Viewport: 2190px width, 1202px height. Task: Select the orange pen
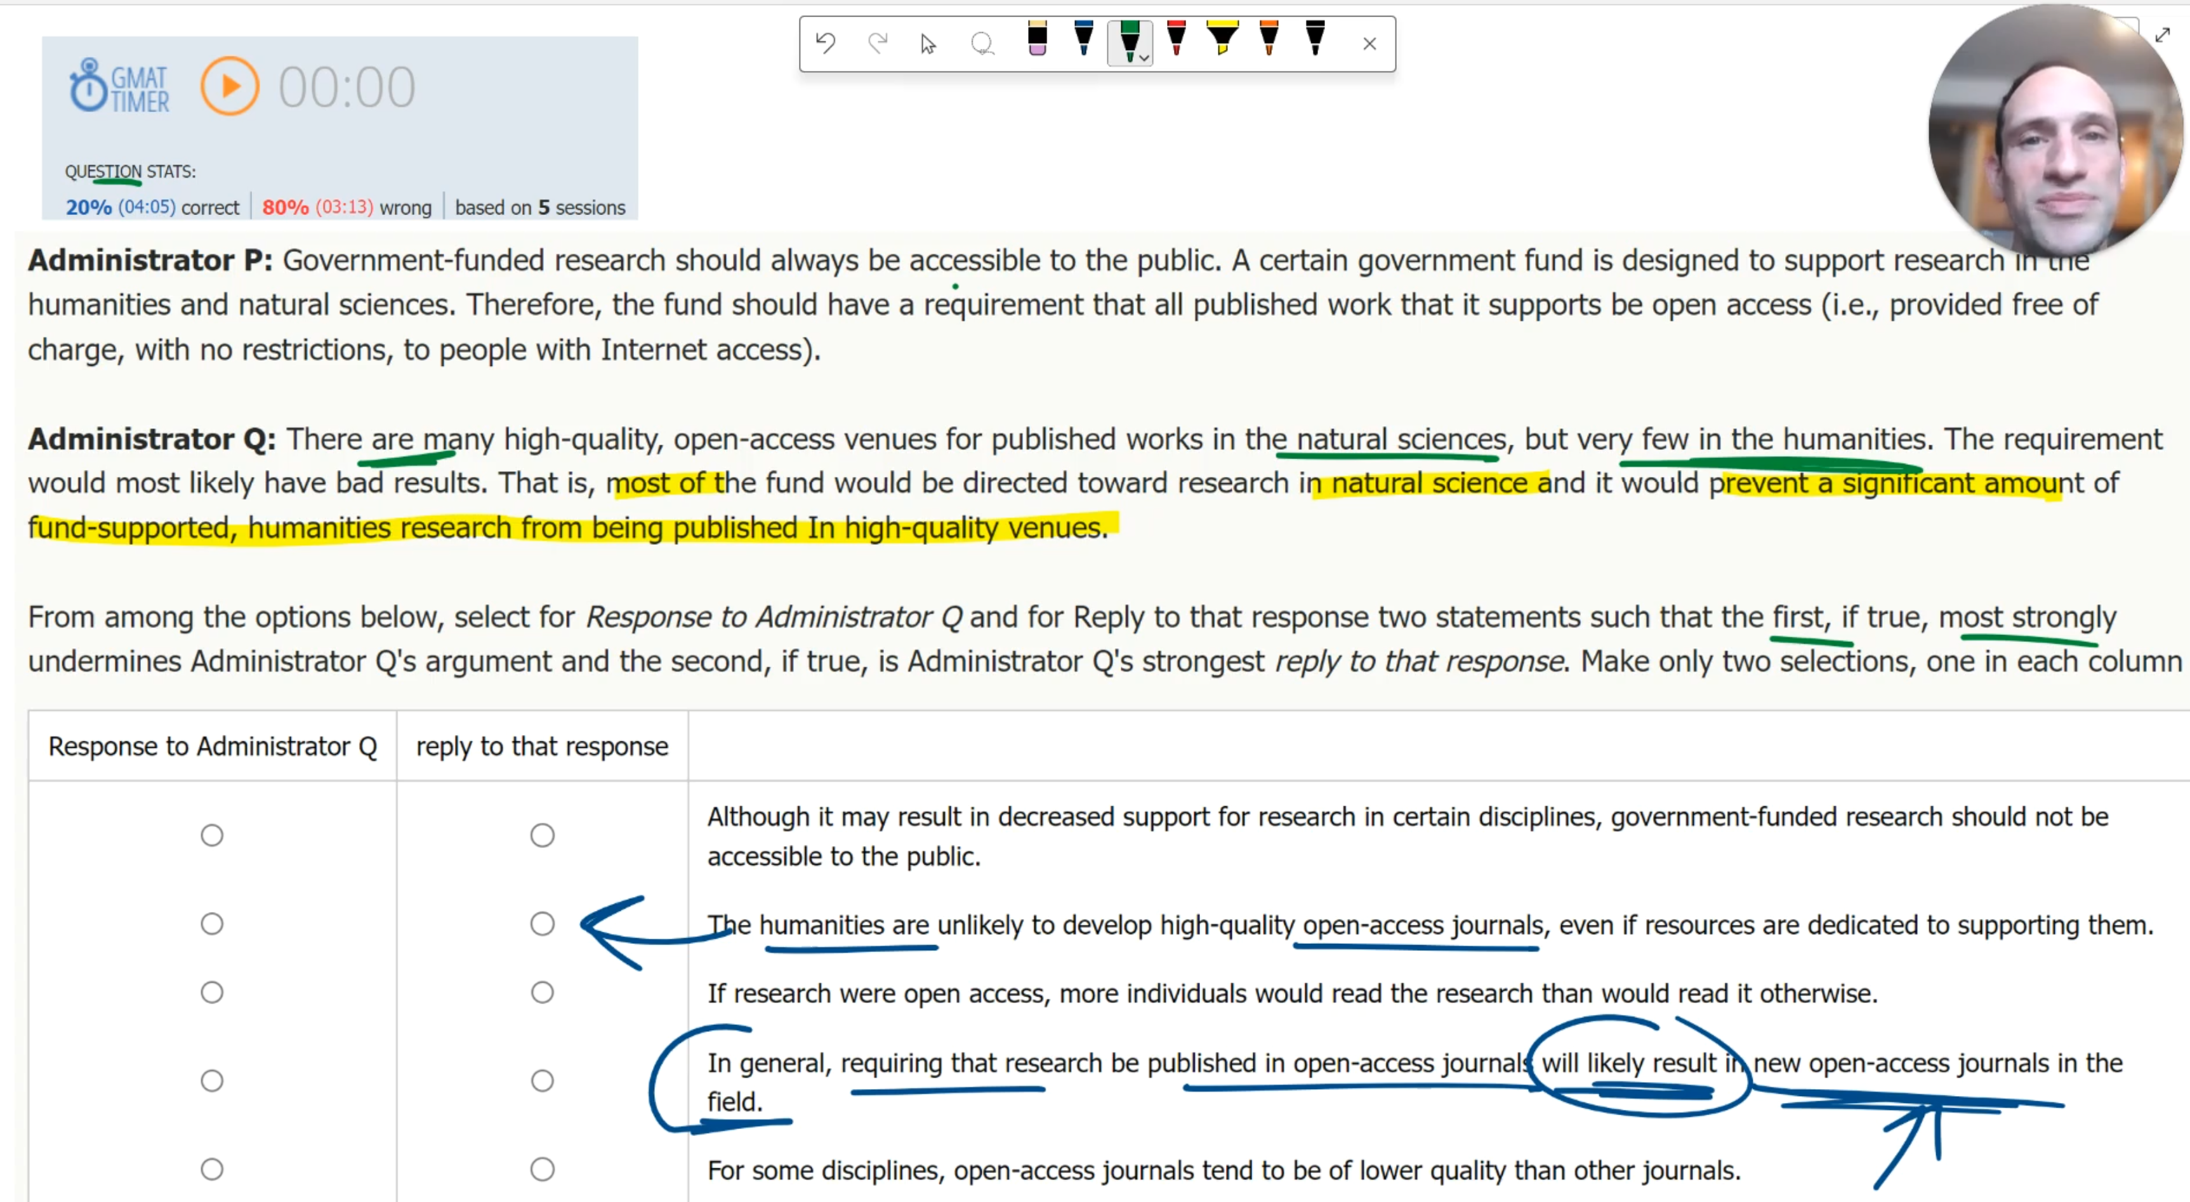click(x=1269, y=39)
